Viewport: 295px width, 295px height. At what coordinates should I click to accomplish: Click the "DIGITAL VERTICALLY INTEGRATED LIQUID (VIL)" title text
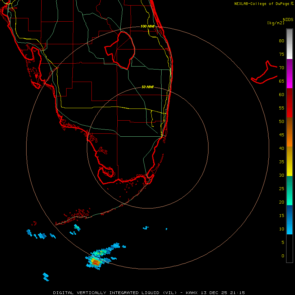click(115, 293)
